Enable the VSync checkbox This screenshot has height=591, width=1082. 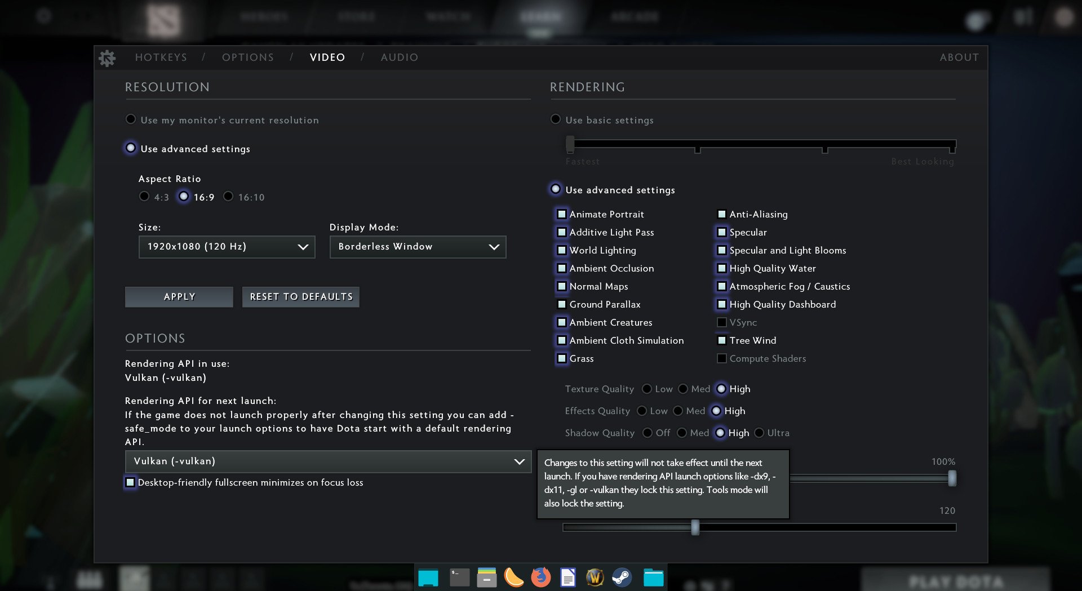point(722,322)
